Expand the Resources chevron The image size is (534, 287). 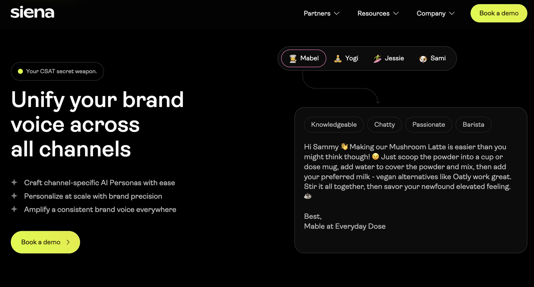click(396, 13)
